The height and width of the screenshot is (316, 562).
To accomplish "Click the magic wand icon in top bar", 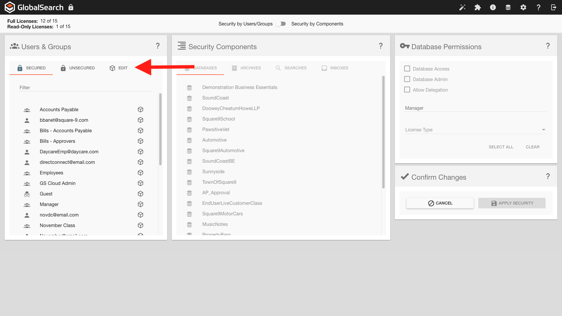I will pos(462,7).
